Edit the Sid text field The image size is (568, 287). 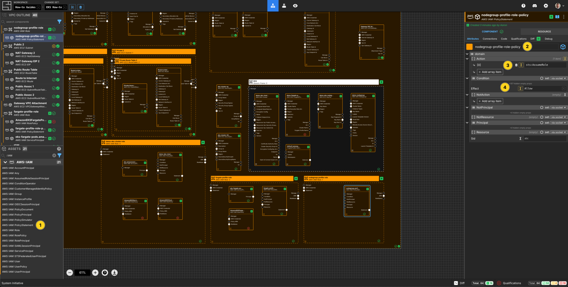point(545,138)
